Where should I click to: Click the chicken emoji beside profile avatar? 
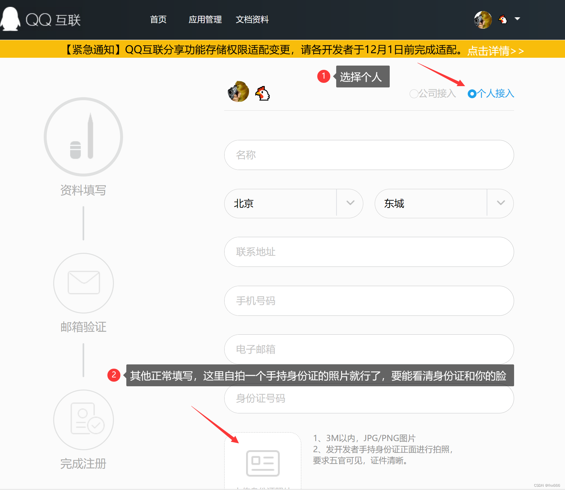coord(263,93)
